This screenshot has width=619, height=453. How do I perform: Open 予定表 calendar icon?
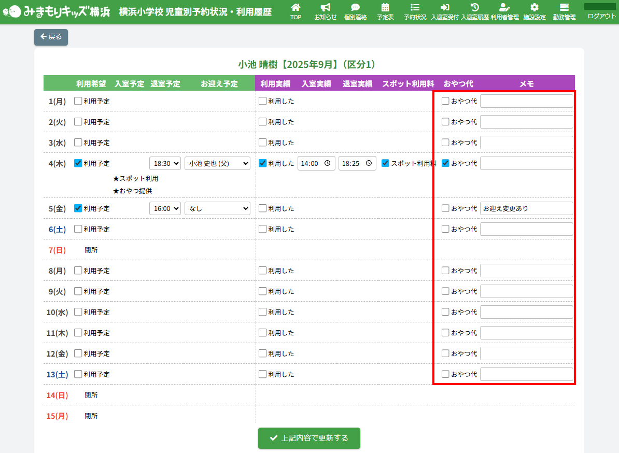385,11
